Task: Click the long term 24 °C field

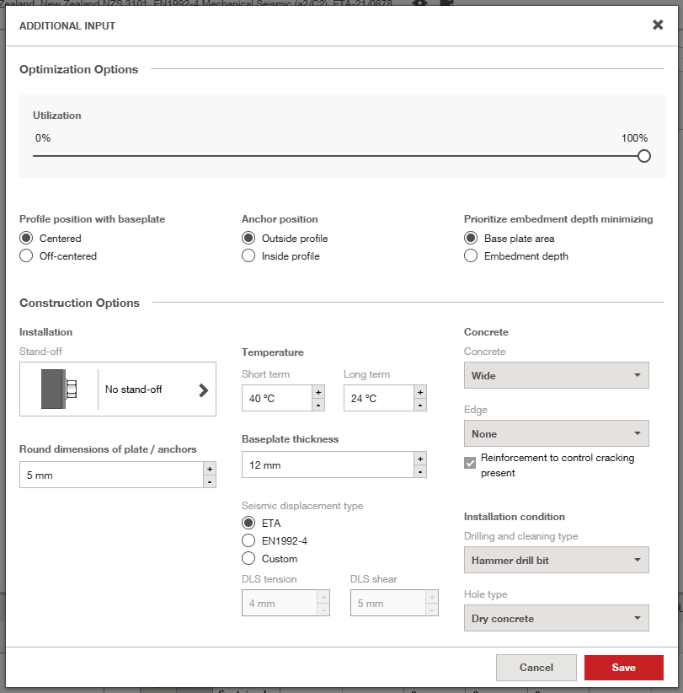Action: pyautogui.click(x=379, y=398)
